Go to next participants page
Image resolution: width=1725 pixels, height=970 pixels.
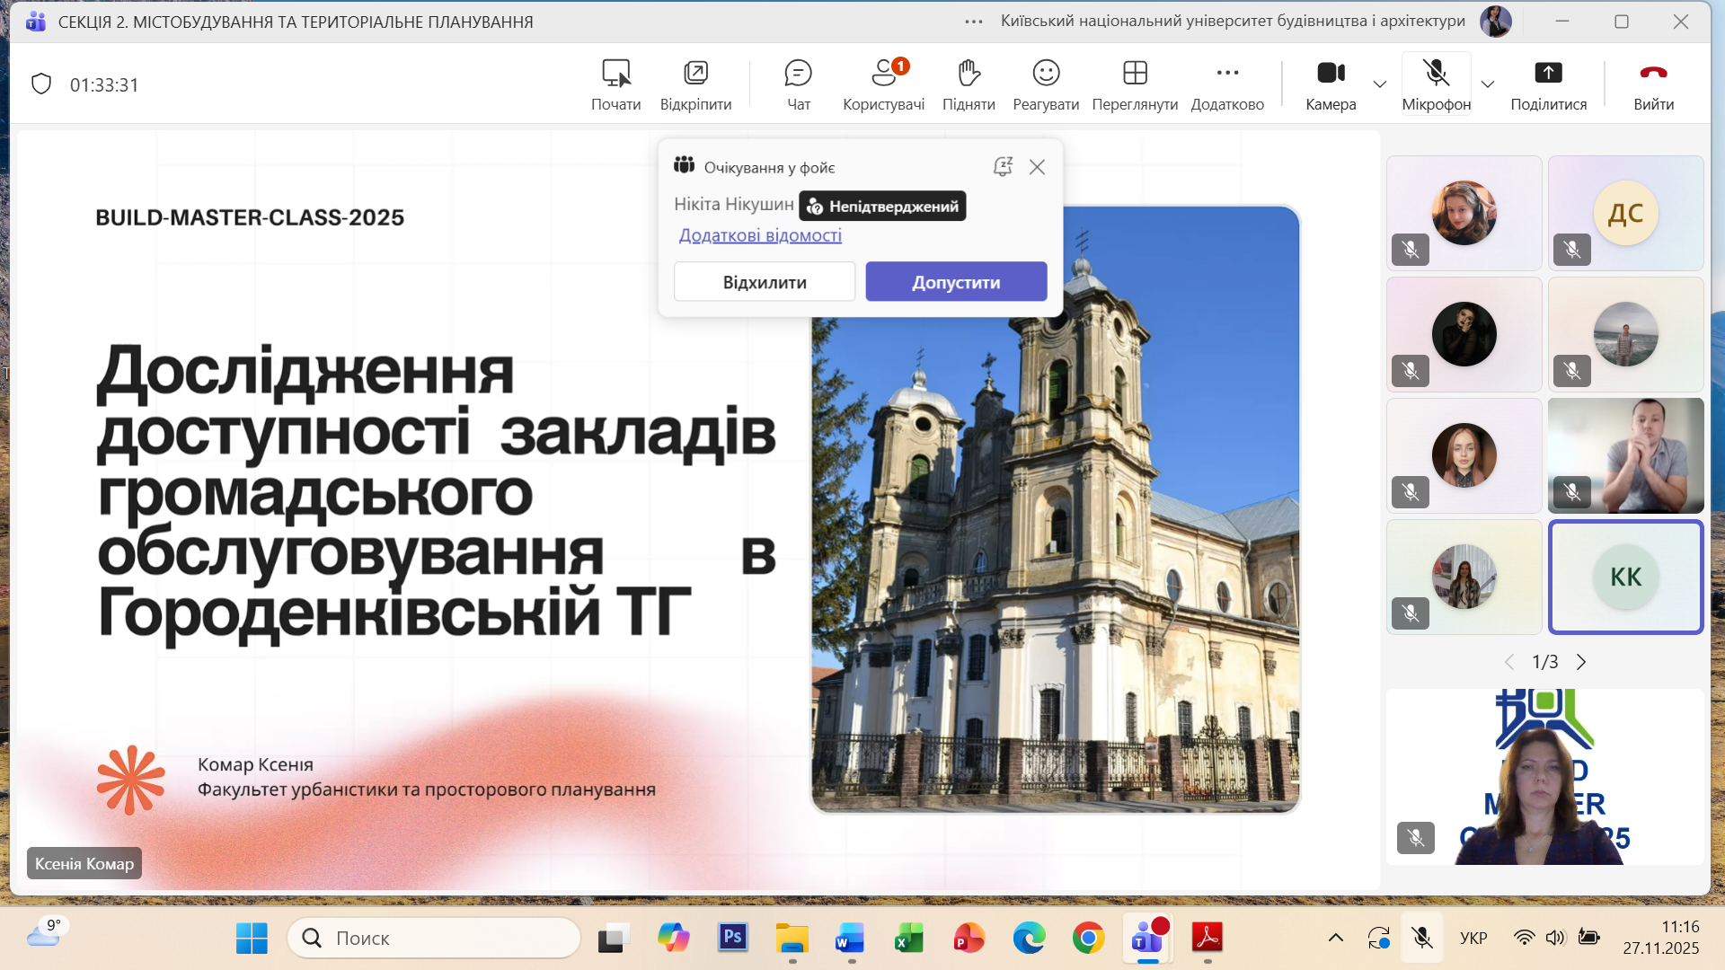[1581, 662]
